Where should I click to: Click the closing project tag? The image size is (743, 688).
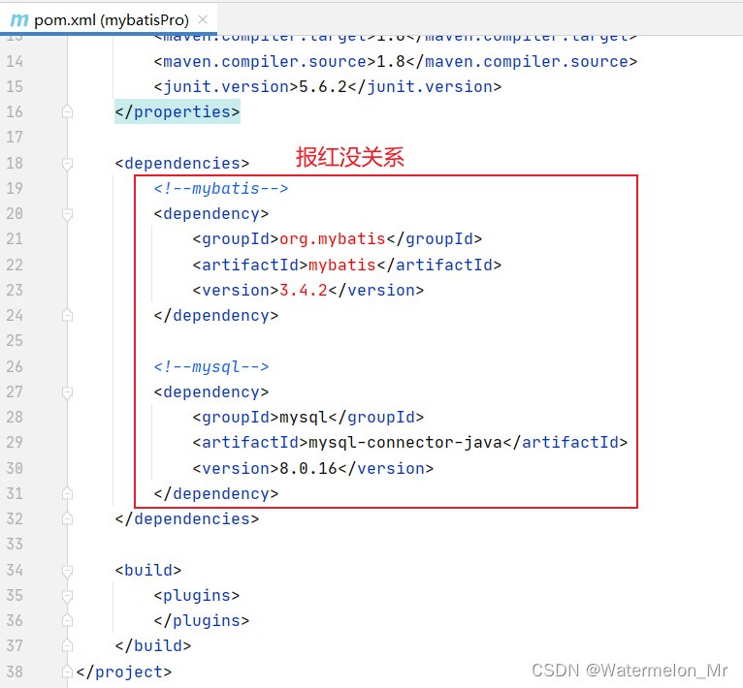(x=124, y=672)
